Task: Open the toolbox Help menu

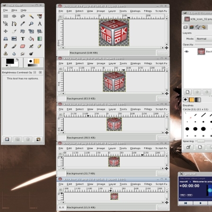Action: tap(23, 10)
